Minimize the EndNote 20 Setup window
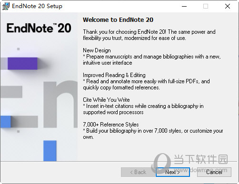239x184 pixels. 184,6
